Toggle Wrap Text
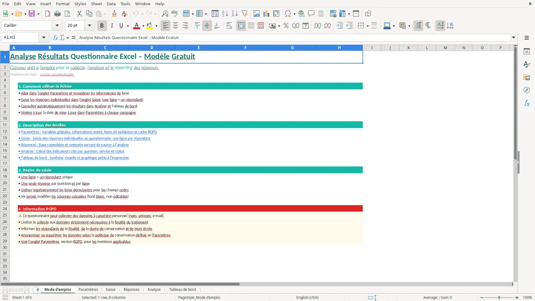Viewport: 535px width, 301px height. pyautogui.click(x=229, y=26)
